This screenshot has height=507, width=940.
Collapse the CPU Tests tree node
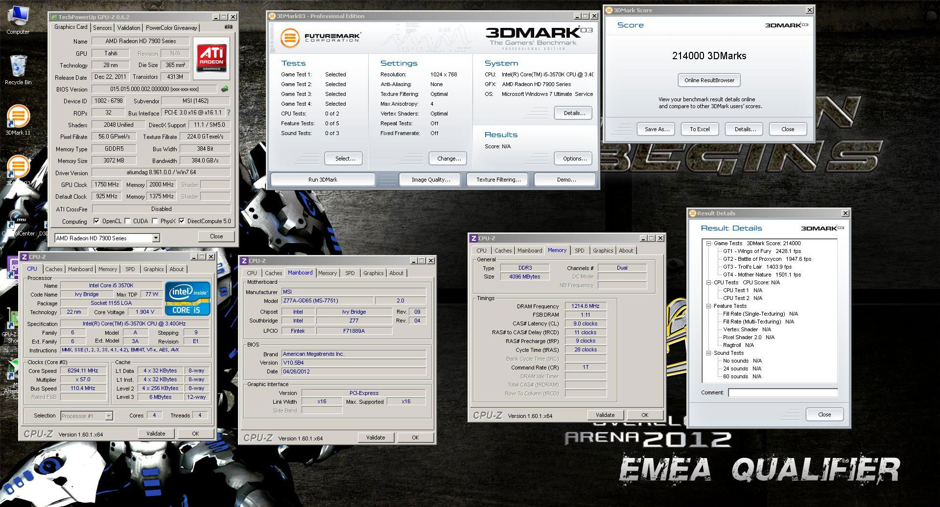(708, 282)
